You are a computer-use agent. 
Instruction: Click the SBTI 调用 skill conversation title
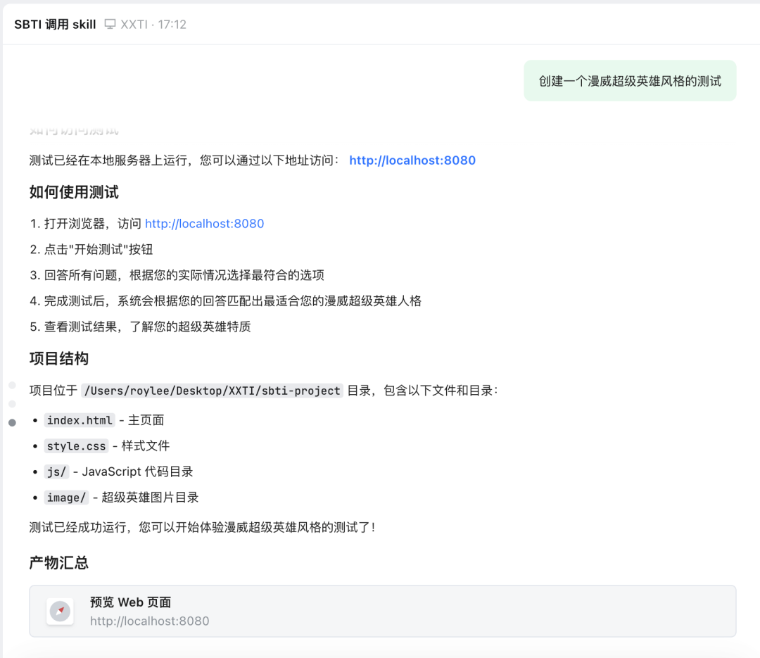[x=55, y=23]
